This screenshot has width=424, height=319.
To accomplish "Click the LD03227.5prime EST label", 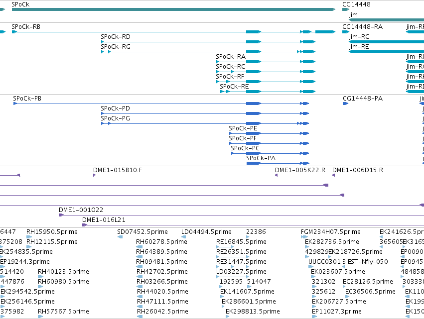I will click(241, 271).
